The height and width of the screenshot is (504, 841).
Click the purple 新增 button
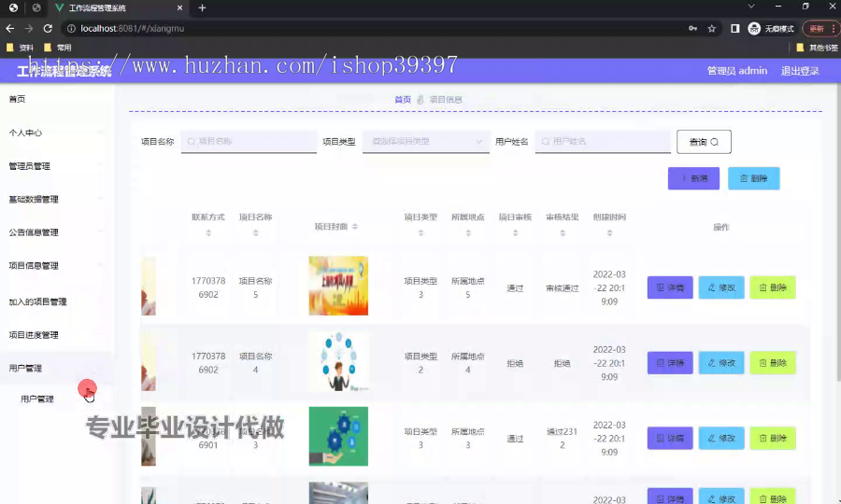pyautogui.click(x=693, y=178)
